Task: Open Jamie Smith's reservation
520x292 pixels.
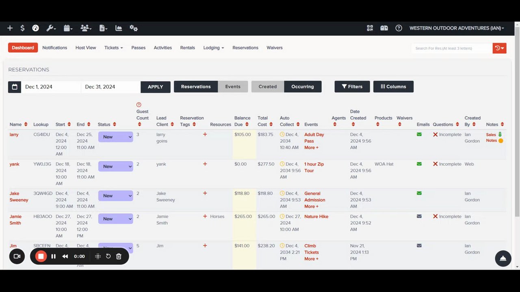Action: click(x=15, y=219)
